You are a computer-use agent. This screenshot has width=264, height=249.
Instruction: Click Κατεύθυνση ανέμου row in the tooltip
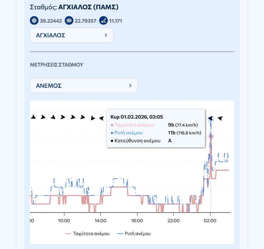point(156,141)
